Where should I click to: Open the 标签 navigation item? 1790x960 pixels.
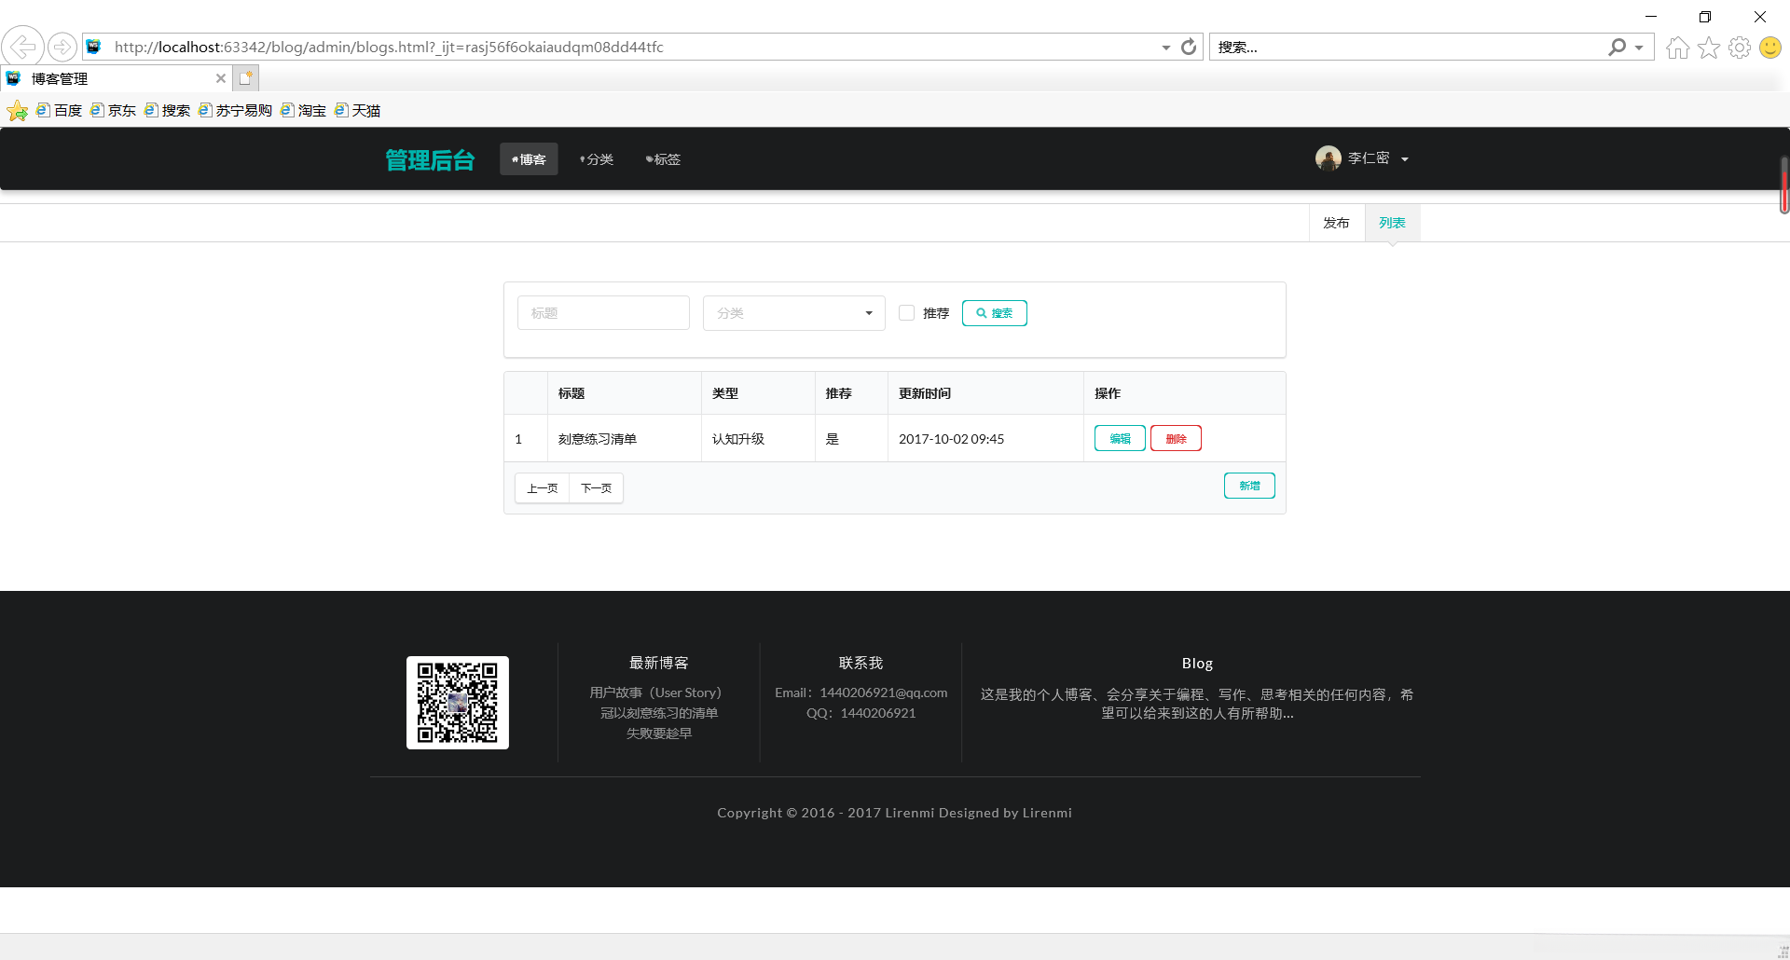663,159
